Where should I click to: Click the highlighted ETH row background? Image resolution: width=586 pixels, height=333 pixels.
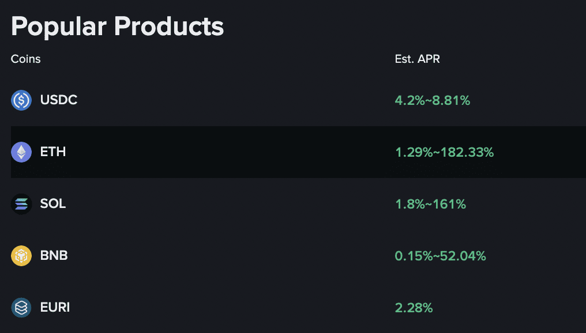(231, 152)
